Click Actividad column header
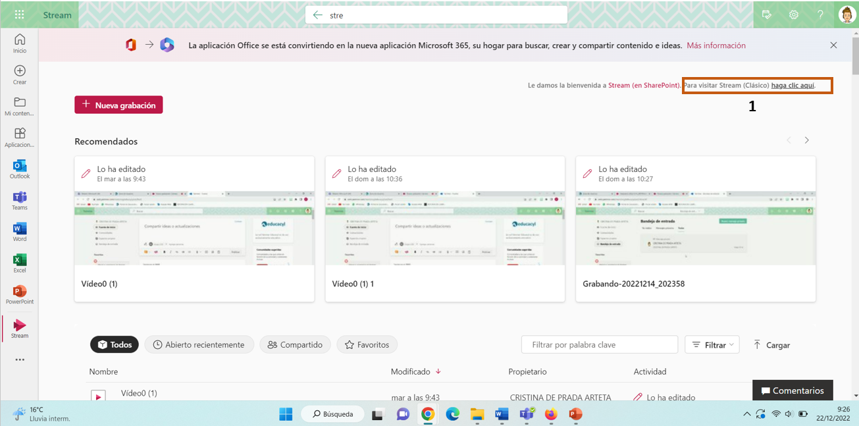Viewport: 859px width, 426px height. point(650,372)
